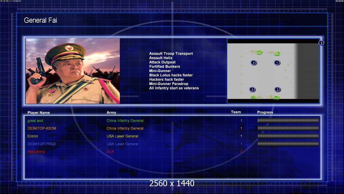Select player 'great aod'
This screenshot has width=344, height=194.
pos(35,121)
